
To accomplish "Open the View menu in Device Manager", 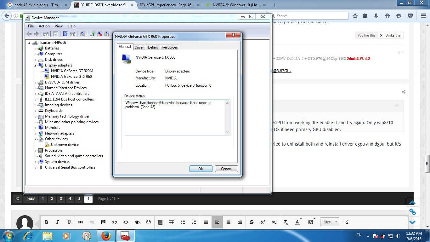I will (59, 26).
